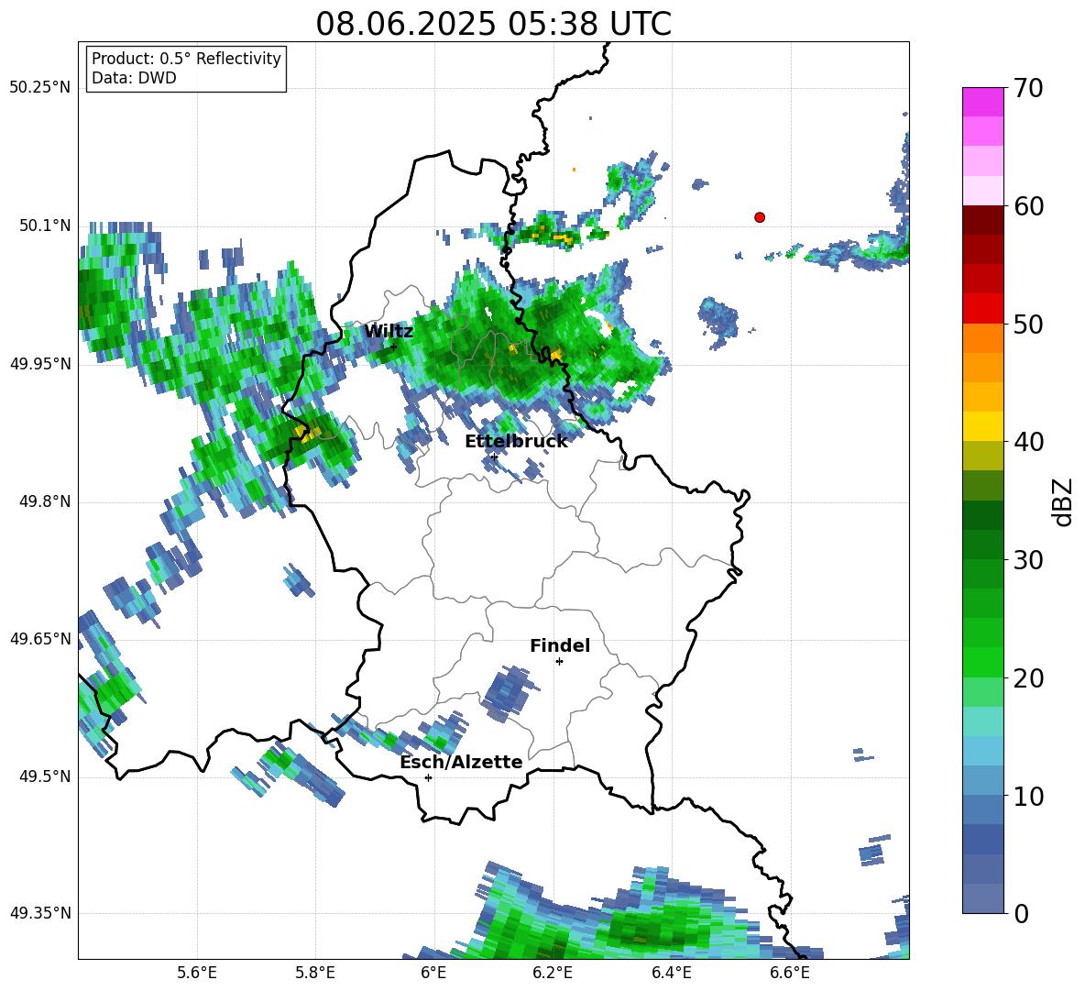Screen dimensions: 1085x991
Task: Click the 6.4°E longitude label
Action: click(x=671, y=973)
